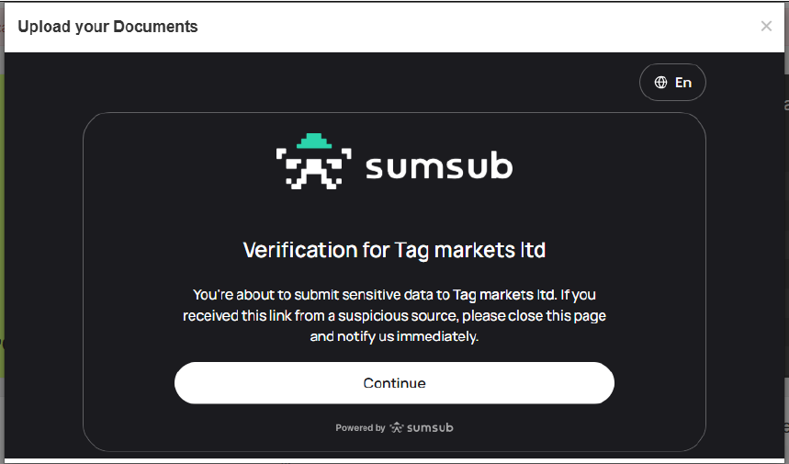This screenshot has width=789, height=464.
Task: Click the large sumsub wordmark
Action: (x=439, y=167)
